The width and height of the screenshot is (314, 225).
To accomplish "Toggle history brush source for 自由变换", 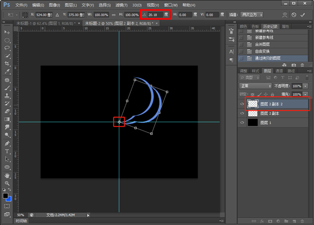I will click(241, 51).
